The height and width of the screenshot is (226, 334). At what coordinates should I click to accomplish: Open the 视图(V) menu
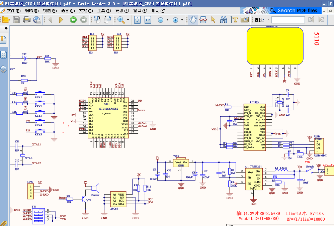tap(50, 11)
